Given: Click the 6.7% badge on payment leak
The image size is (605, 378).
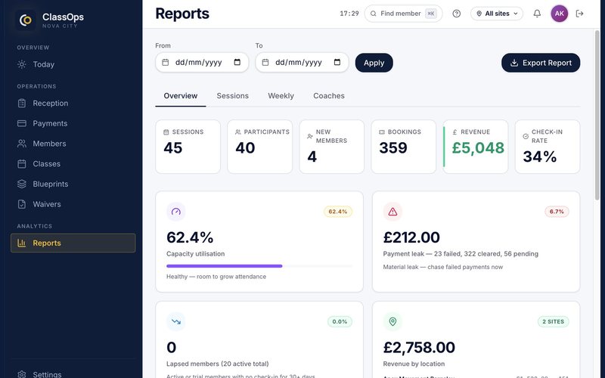Looking at the screenshot, I should (557, 212).
